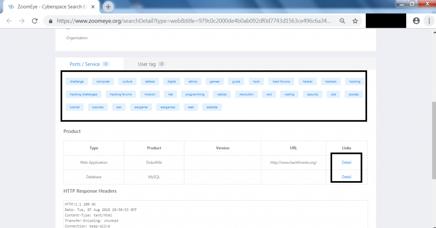Screen dimensions: 436x228
Task: Select the 'hacking challenges' tag
Action: [83, 94]
